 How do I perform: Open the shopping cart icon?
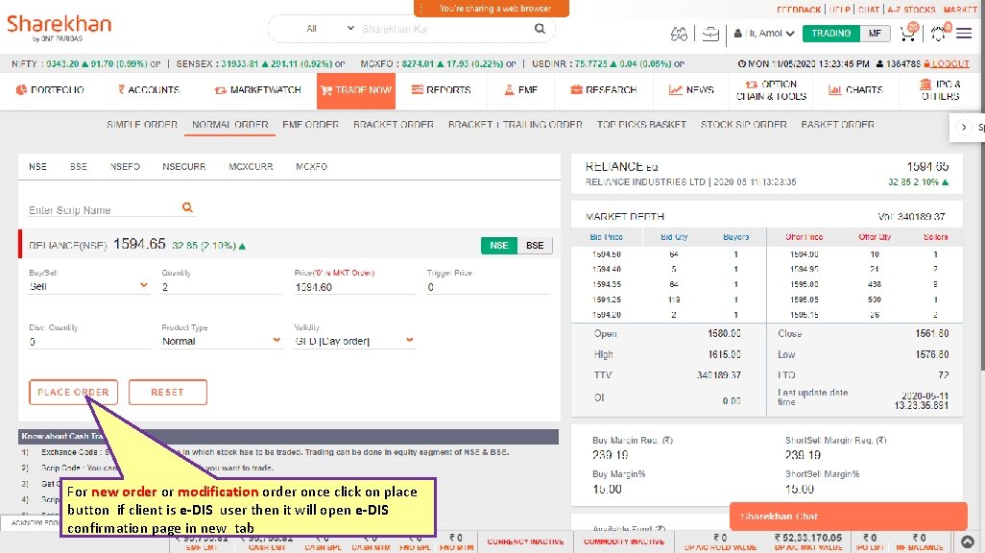[x=908, y=33]
